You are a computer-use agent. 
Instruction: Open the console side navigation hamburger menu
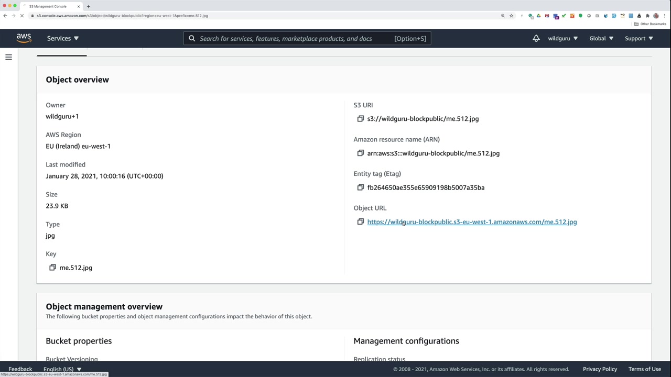(8, 57)
